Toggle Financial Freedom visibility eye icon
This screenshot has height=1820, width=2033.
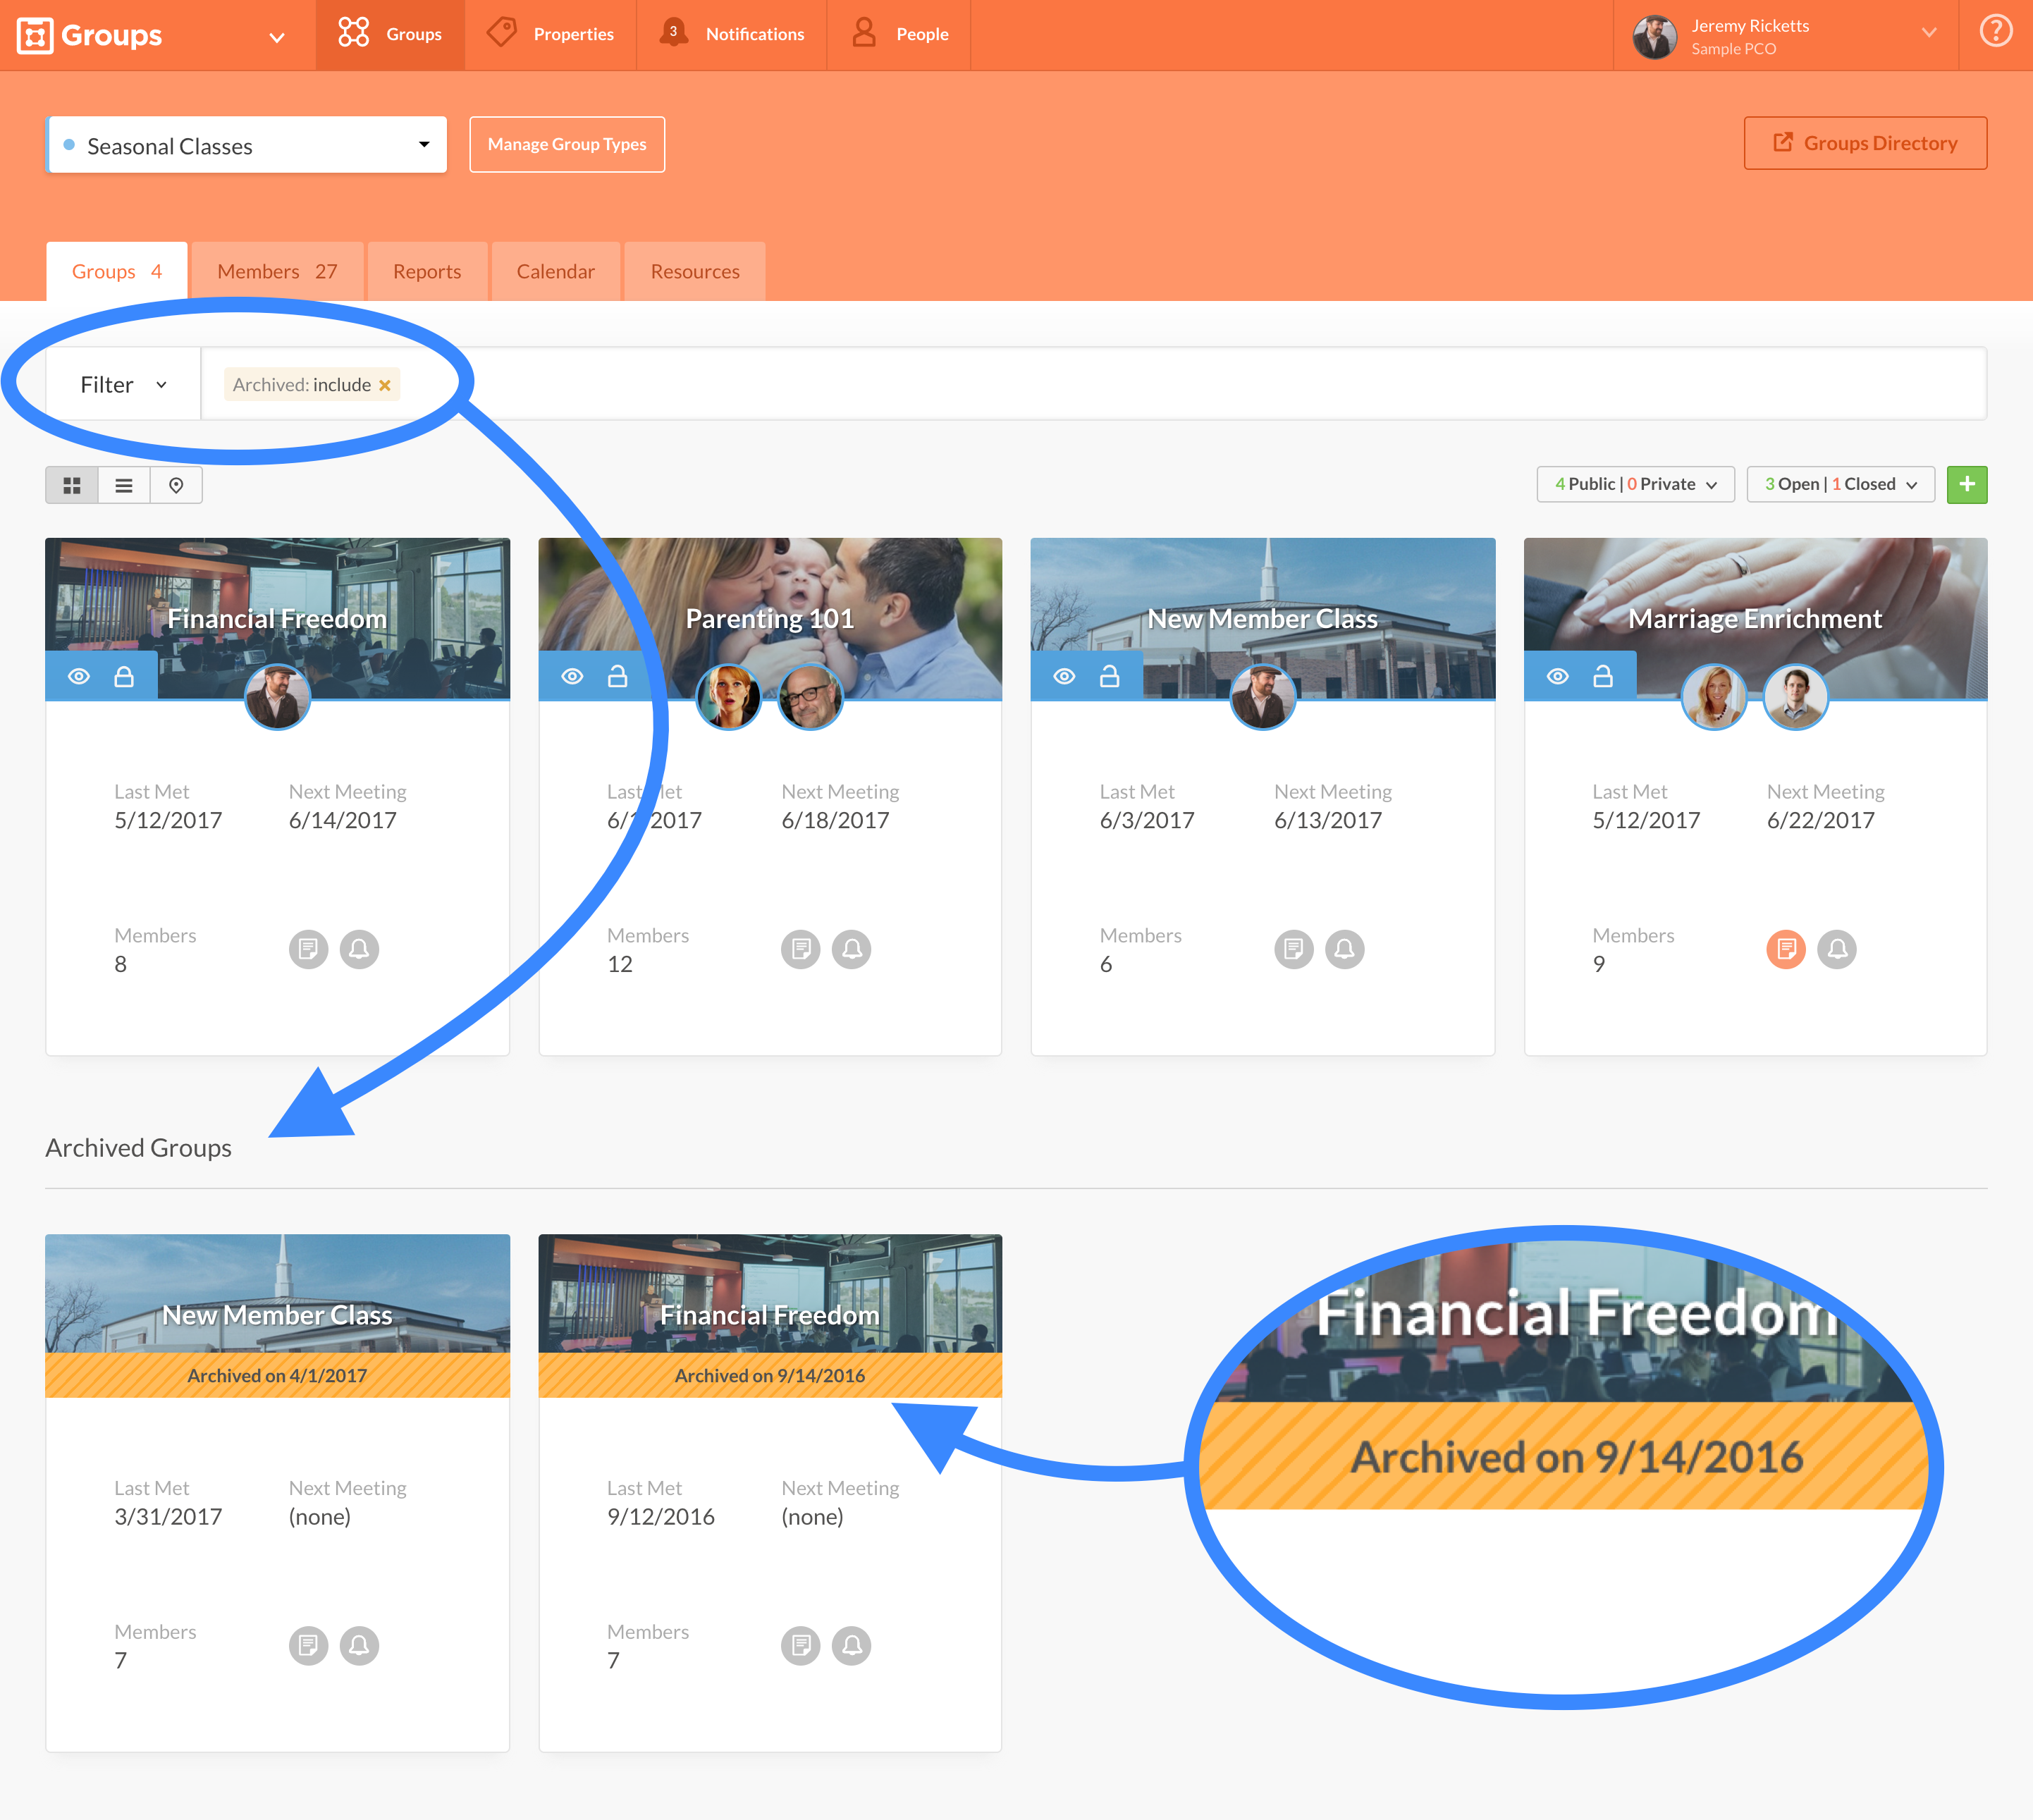pyautogui.click(x=79, y=677)
